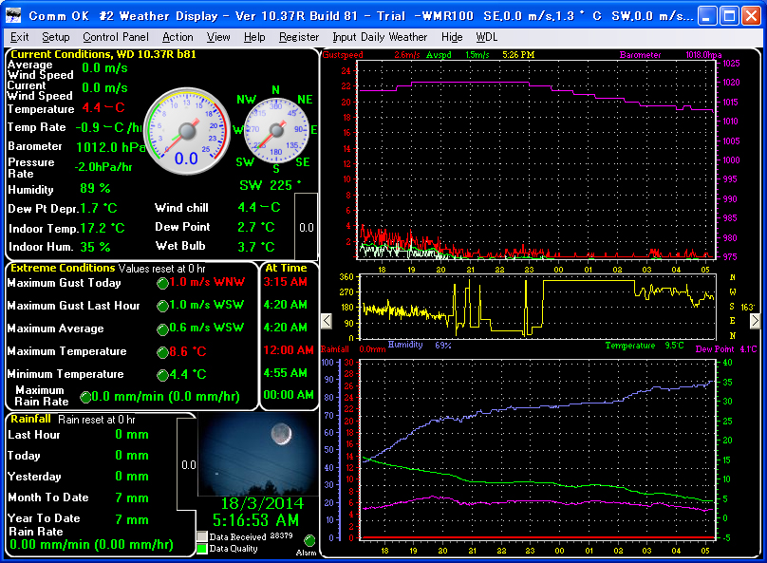
Task: Click the Wet Bulb 3.7 °C value
Action: tap(256, 247)
